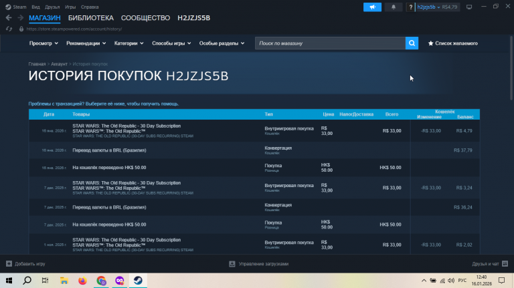Viewport: 514px width, 288px height.
Task: Open Список желаемого wishlist
Action: pyautogui.click(x=452, y=43)
